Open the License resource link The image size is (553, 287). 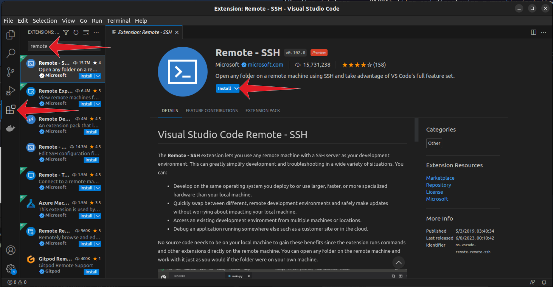click(x=434, y=192)
